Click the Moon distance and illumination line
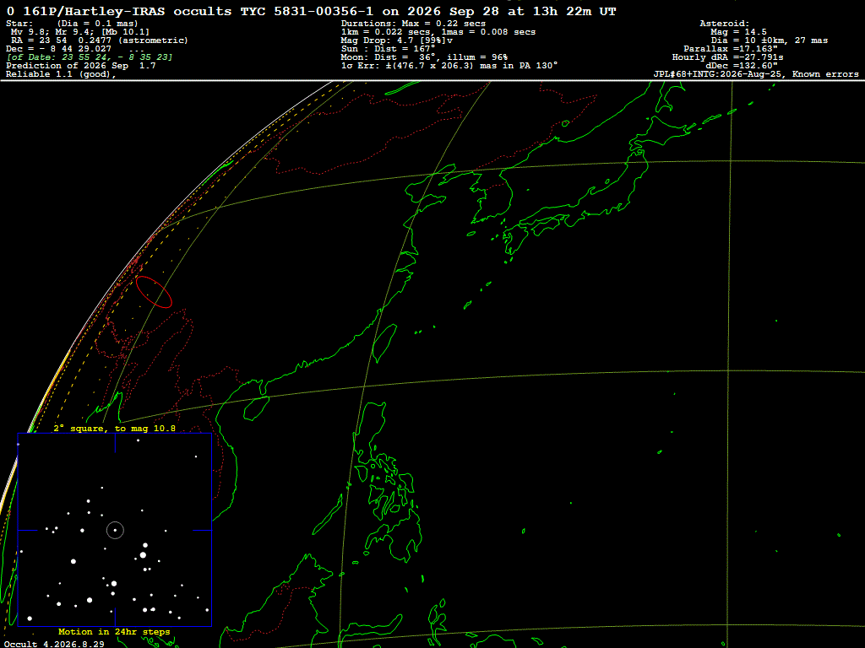Viewport: 865px width, 648px height. pos(424,57)
